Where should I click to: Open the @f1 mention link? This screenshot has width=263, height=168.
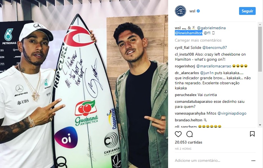coord(207,33)
